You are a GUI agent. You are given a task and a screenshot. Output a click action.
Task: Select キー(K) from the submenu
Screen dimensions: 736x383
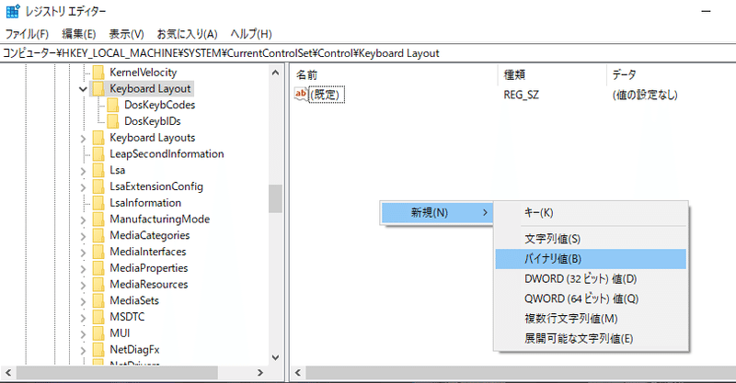591,213
